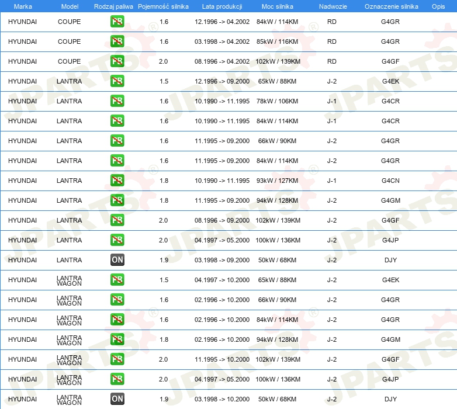Image resolution: width=457 pixels, height=409 pixels.
Task: Click LANTRA WAGON model in DJY row
Action: [69, 400]
